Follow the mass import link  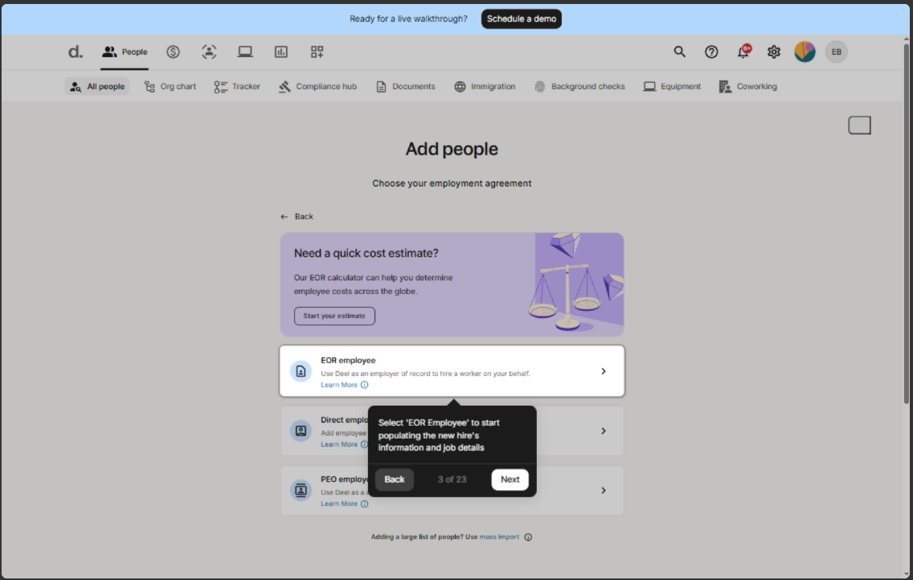pyautogui.click(x=499, y=537)
